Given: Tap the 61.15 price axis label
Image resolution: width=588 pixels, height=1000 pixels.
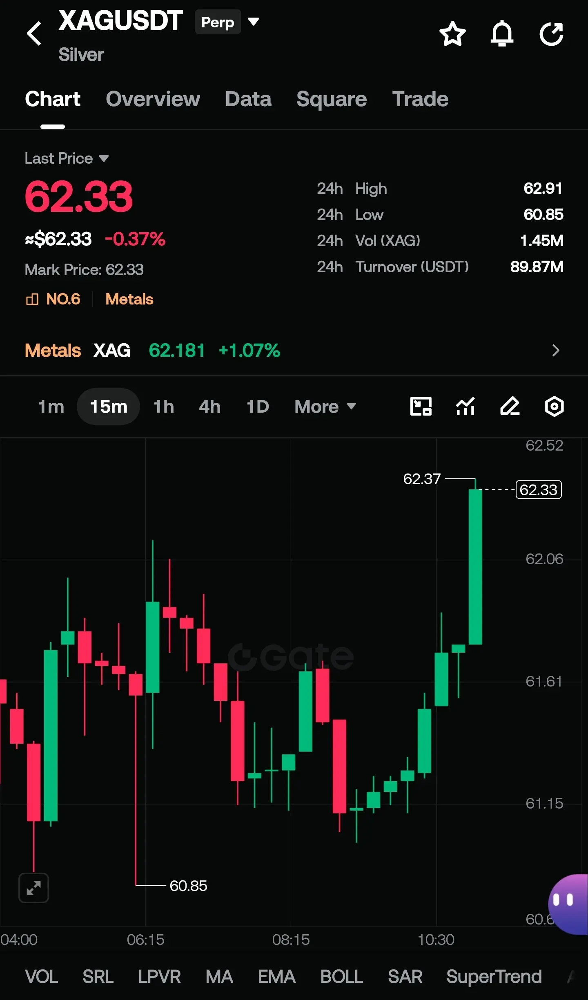Looking at the screenshot, I should pos(544,803).
